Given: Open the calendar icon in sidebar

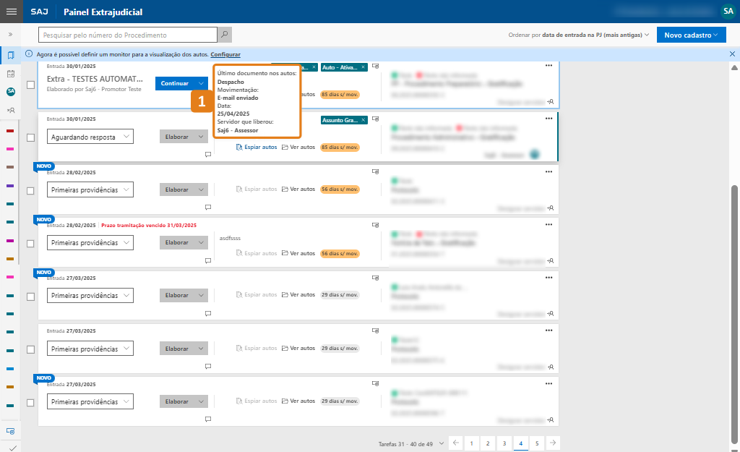Looking at the screenshot, I should (x=11, y=74).
